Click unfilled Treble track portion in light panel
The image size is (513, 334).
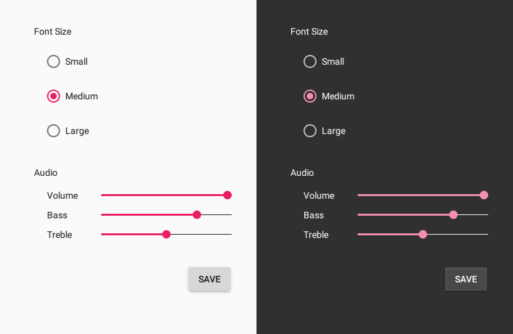point(201,234)
